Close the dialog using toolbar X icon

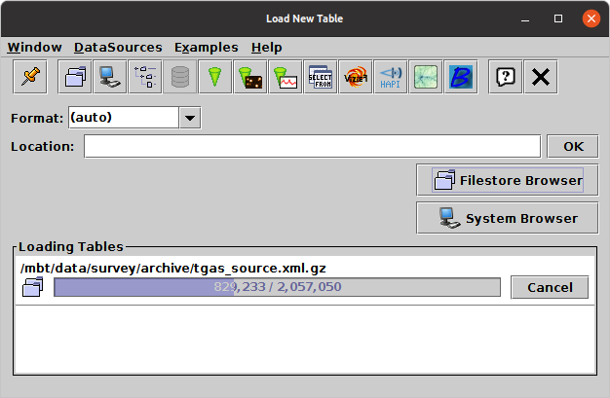tap(540, 77)
